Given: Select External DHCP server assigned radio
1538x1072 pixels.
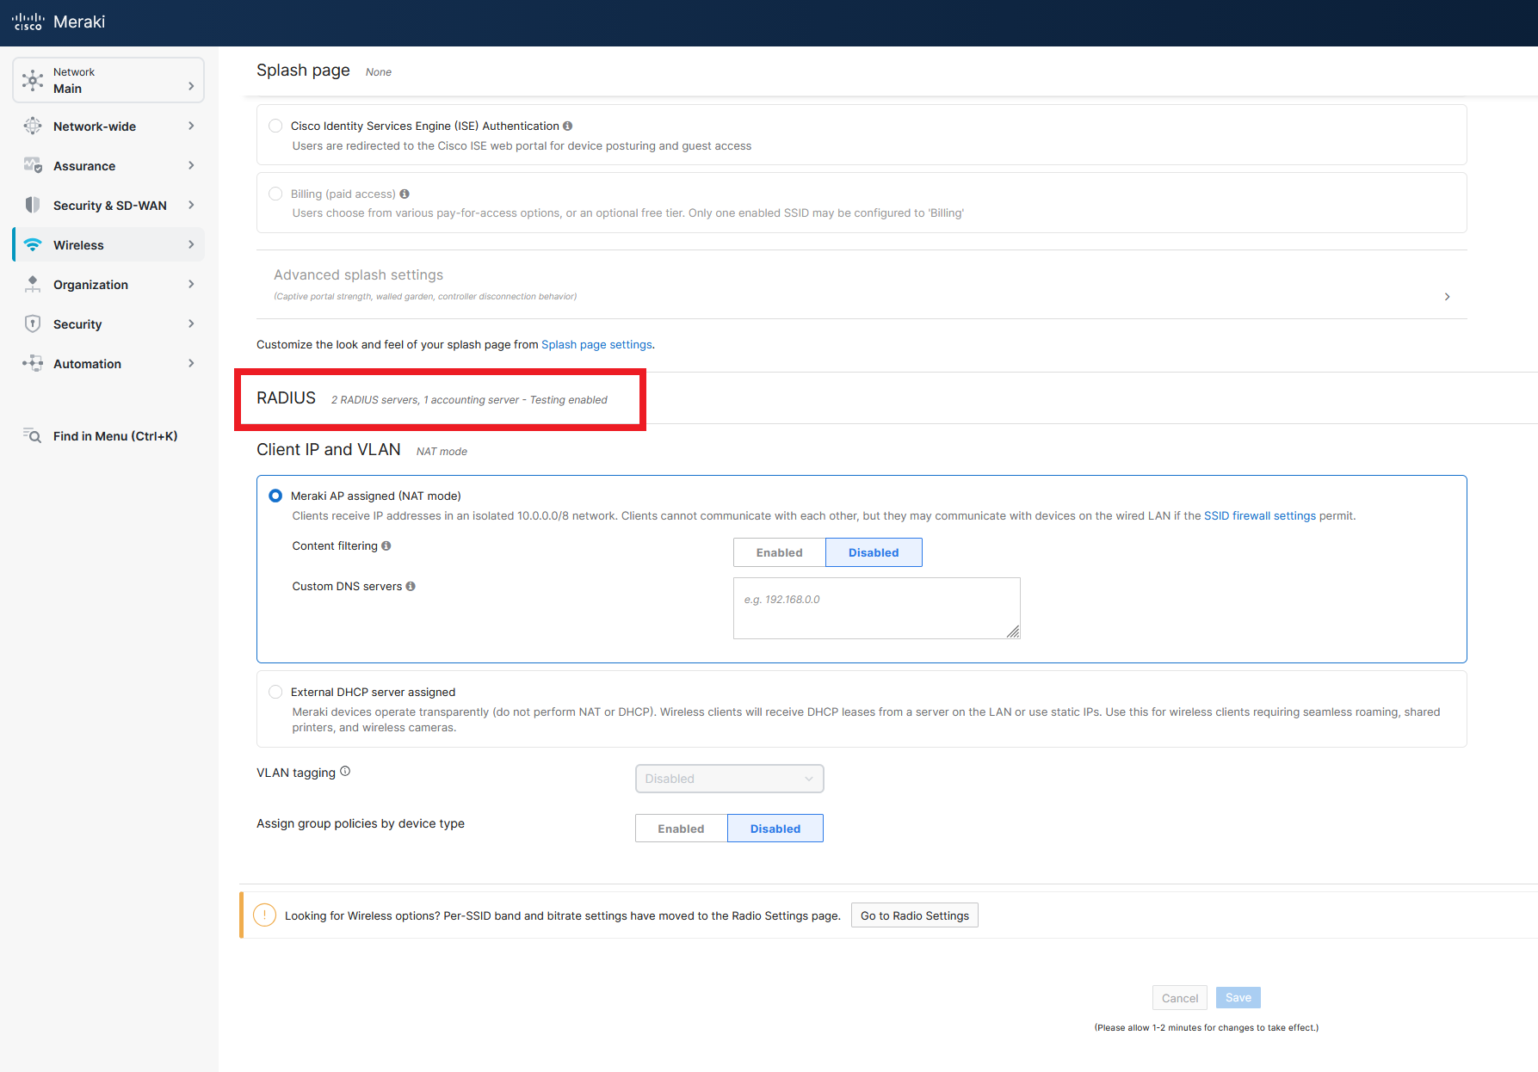Looking at the screenshot, I should [x=275, y=692].
